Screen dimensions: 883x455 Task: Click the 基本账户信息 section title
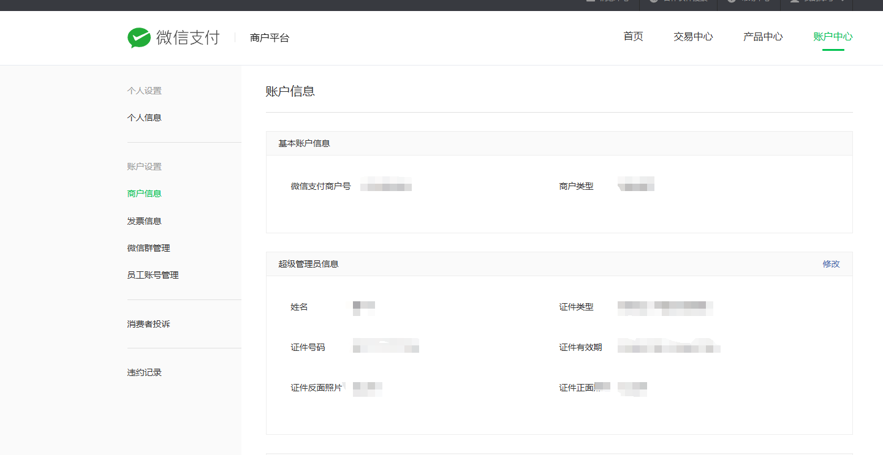(x=305, y=143)
